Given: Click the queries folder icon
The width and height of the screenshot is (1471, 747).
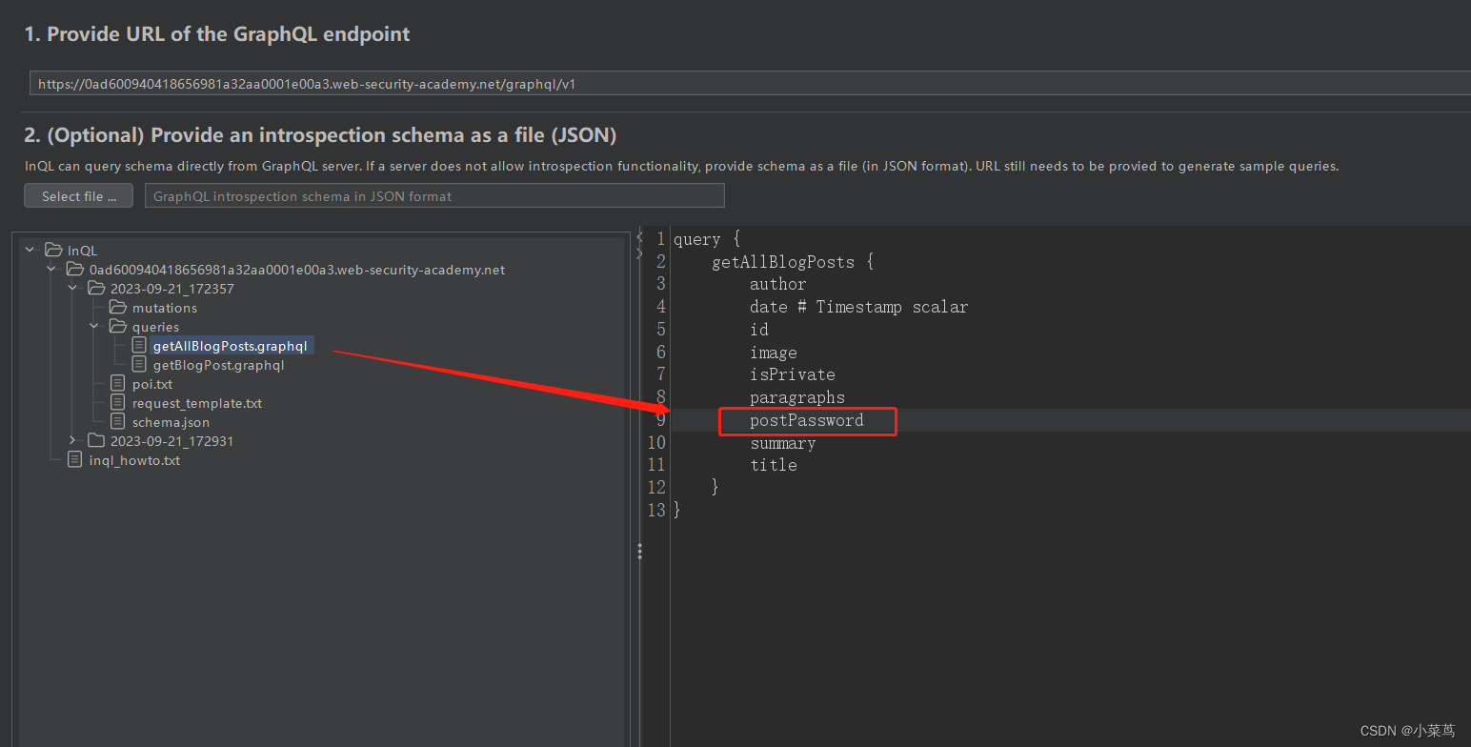Looking at the screenshot, I should tap(118, 327).
